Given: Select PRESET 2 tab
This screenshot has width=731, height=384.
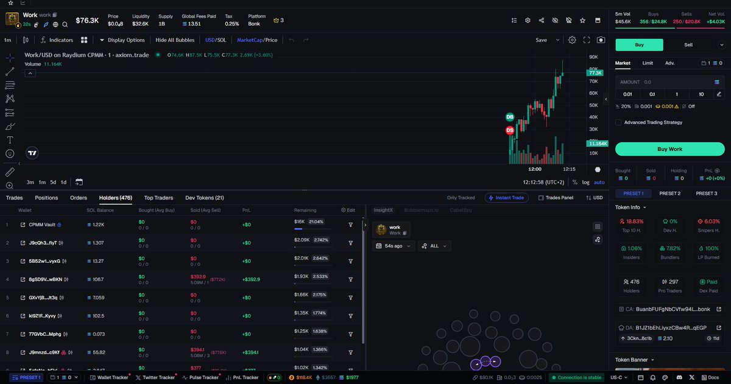Looking at the screenshot, I should point(670,194).
